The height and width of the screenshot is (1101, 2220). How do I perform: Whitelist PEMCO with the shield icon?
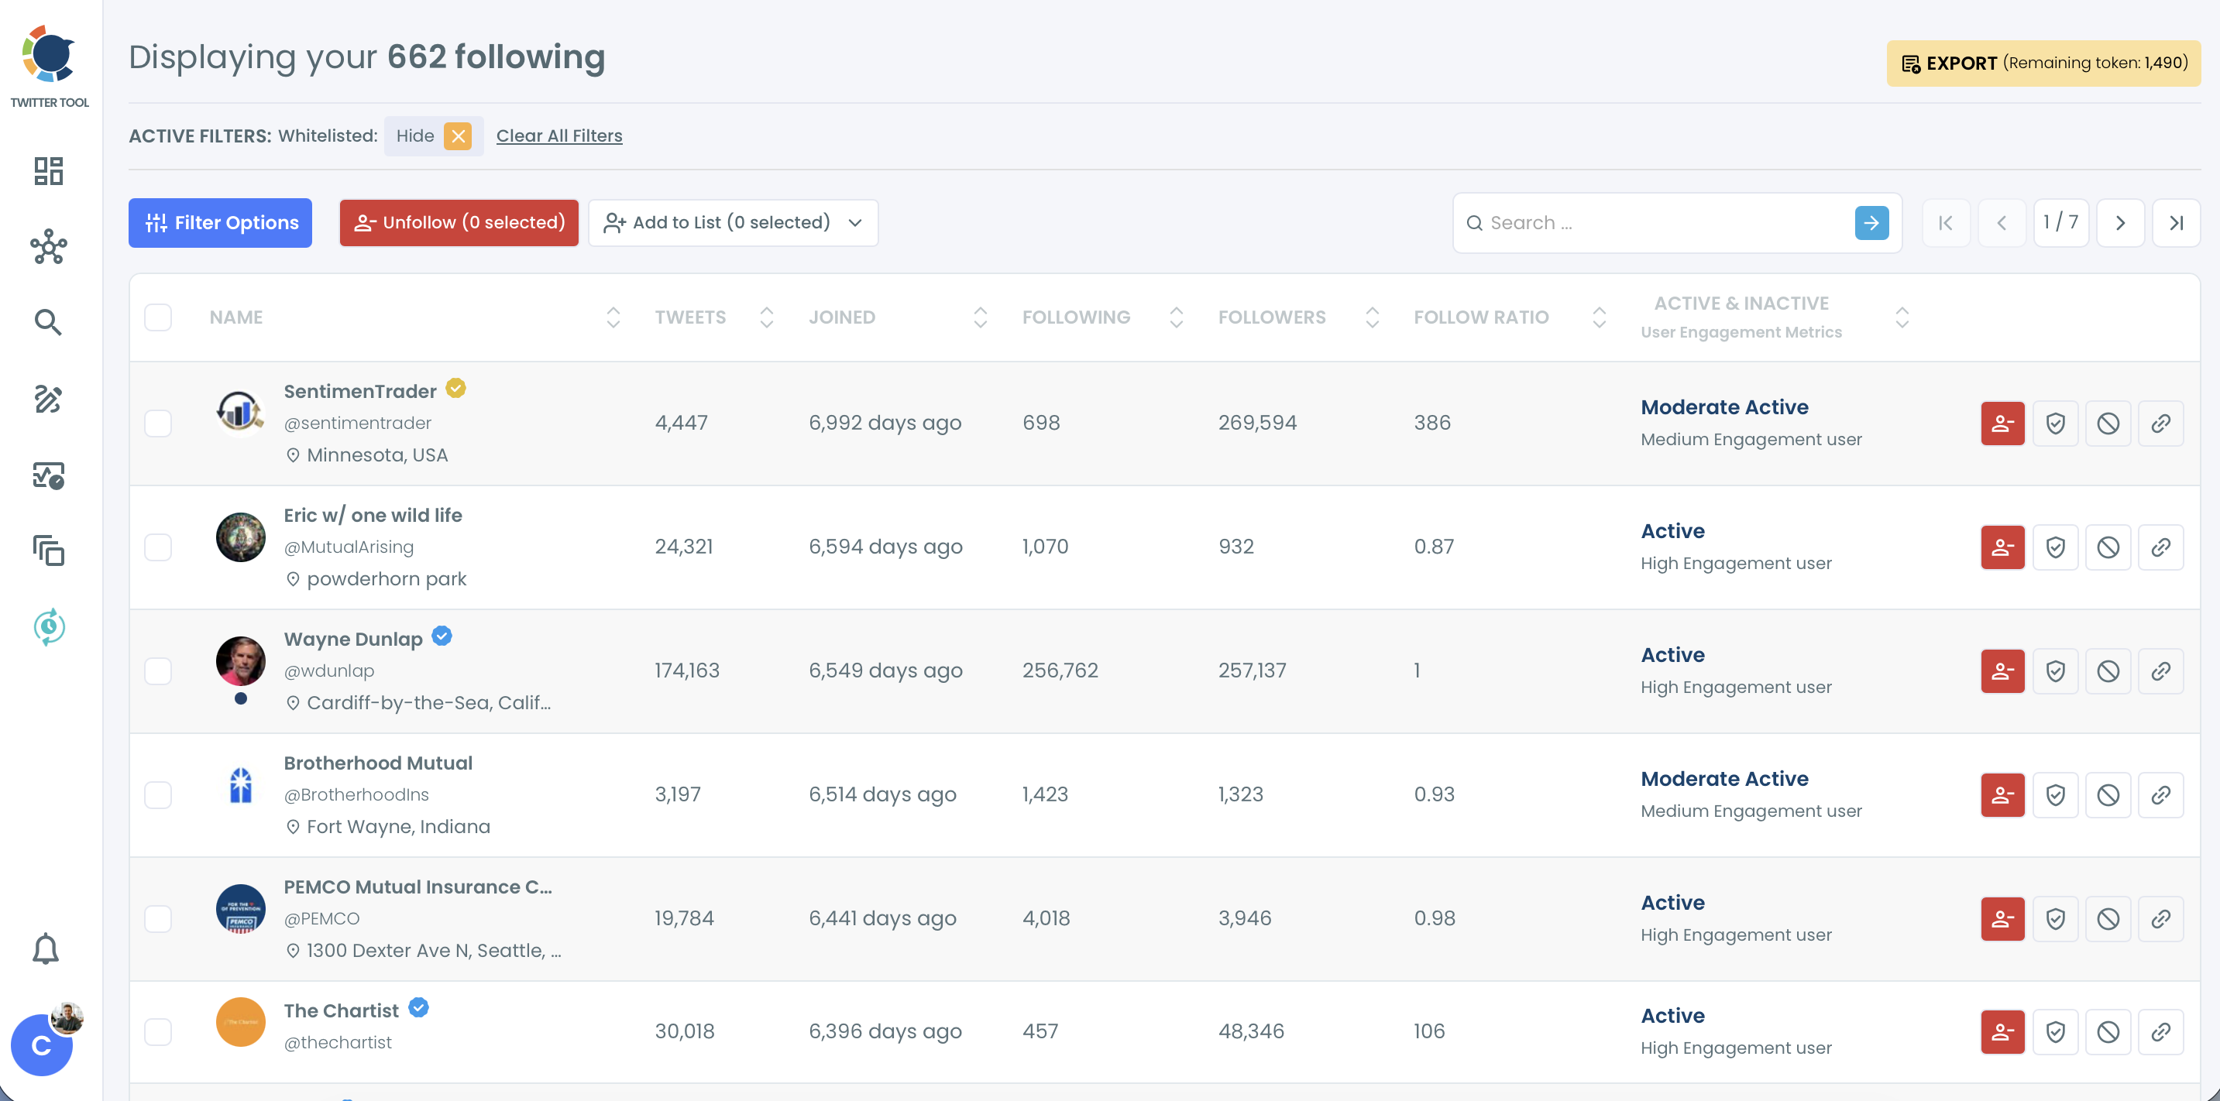coord(2054,918)
